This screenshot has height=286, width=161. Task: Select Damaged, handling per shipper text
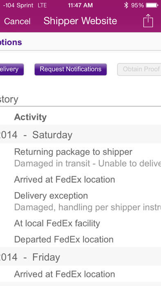(x=87, y=208)
